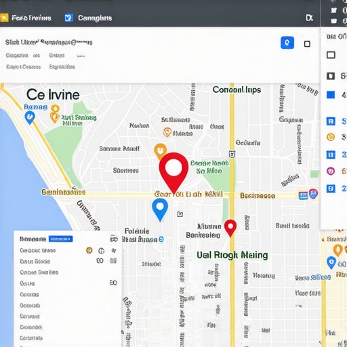Screen dimensions: 347x347
Task: Click the purple-blue pin at the road's right end
Action: (313, 194)
